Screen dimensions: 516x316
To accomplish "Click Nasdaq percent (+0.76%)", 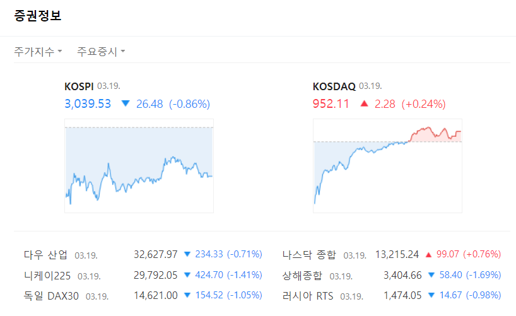I will [482, 254].
